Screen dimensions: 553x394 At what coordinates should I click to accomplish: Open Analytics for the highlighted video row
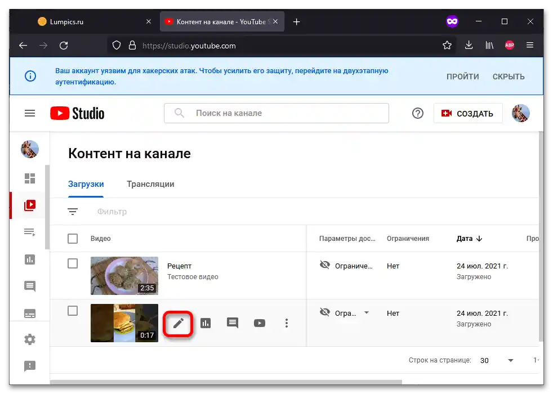point(206,323)
